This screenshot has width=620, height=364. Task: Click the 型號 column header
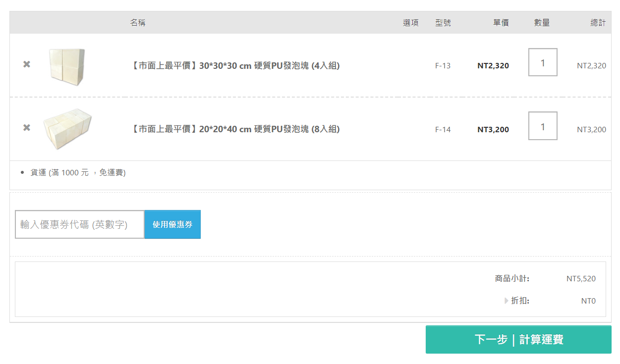coord(443,23)
